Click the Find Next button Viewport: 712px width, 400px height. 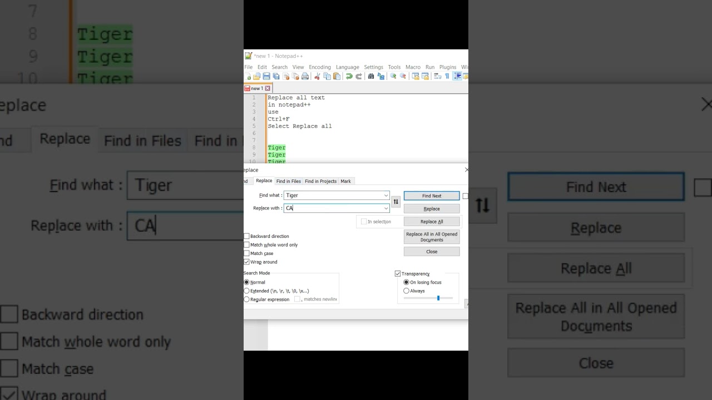point(432,196)
